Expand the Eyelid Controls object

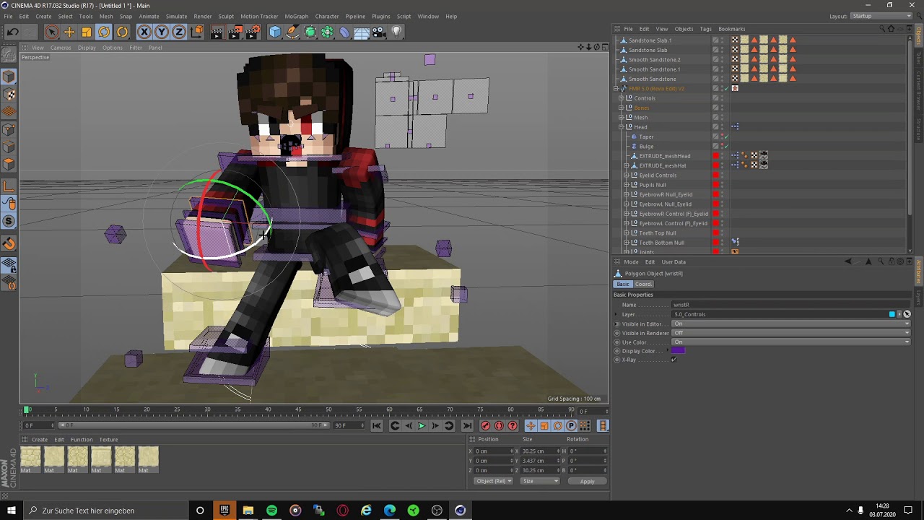coord(626,175)
